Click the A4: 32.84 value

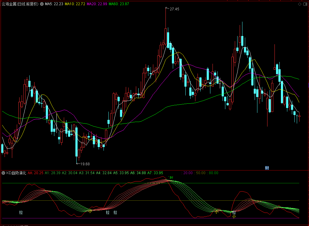coord(104,173)
